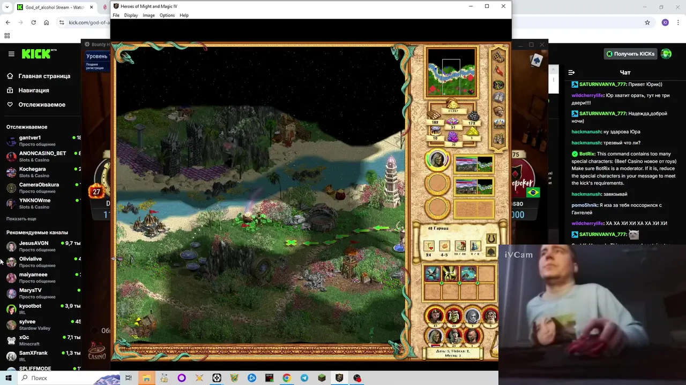The height and width of the screenshot is (385, 686).
Task: Click the stone tablets icon in game sidebar
Action: click(x=498, y=97)
